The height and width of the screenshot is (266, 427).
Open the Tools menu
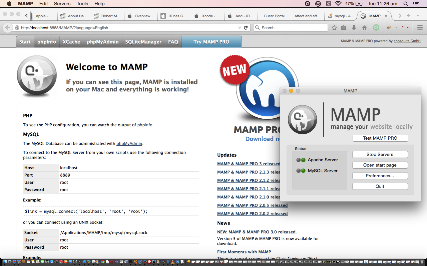[82, 4]
